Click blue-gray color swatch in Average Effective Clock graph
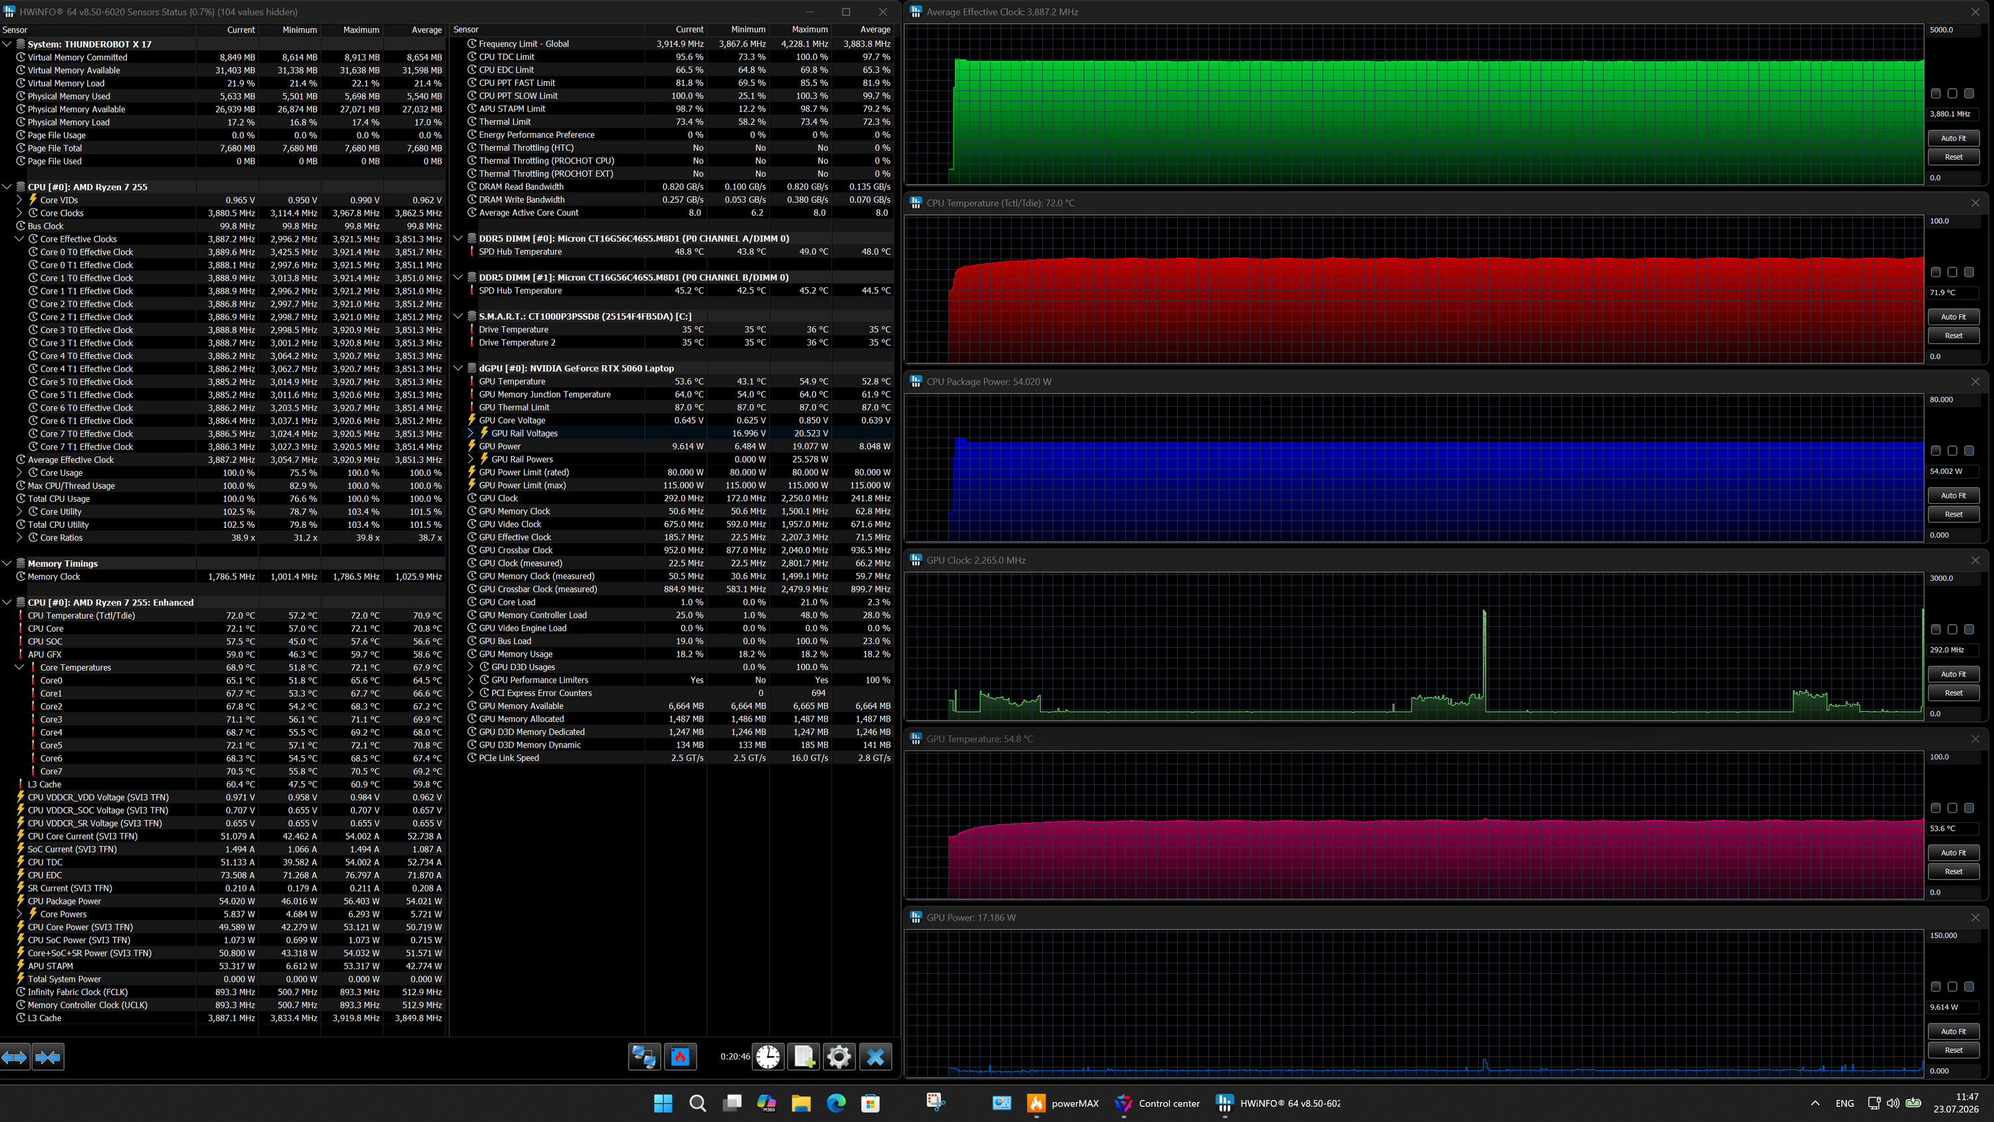The image size is (1994, 1122). point(1969,94)
